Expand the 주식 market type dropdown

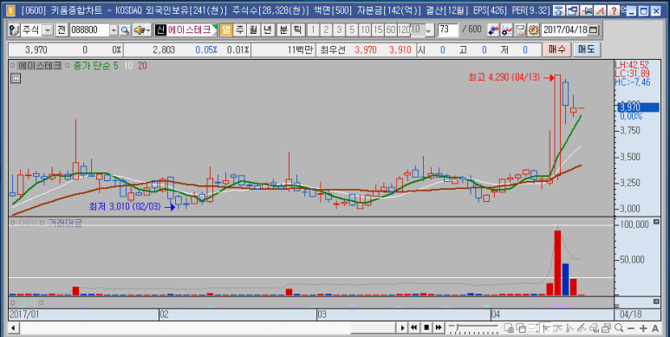(48, 30)
